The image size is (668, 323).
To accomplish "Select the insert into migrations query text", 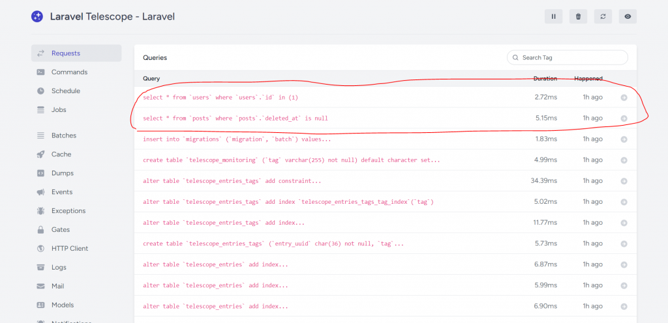I will [237, 139].
